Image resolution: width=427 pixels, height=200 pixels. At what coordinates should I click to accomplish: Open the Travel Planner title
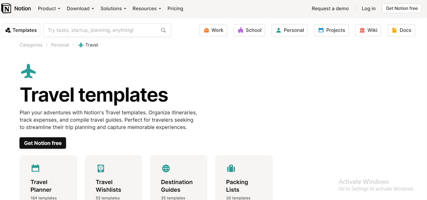pyautogui.click(x=41, y=186)
